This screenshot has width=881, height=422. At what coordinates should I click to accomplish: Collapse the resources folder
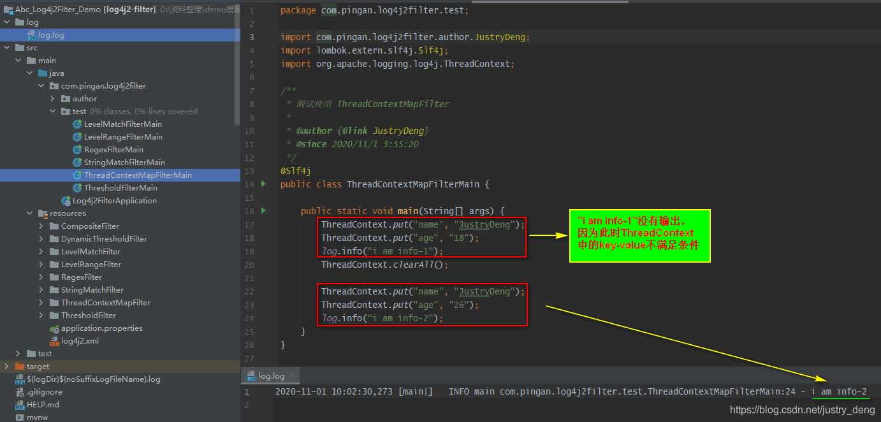(x=29, y=214)
